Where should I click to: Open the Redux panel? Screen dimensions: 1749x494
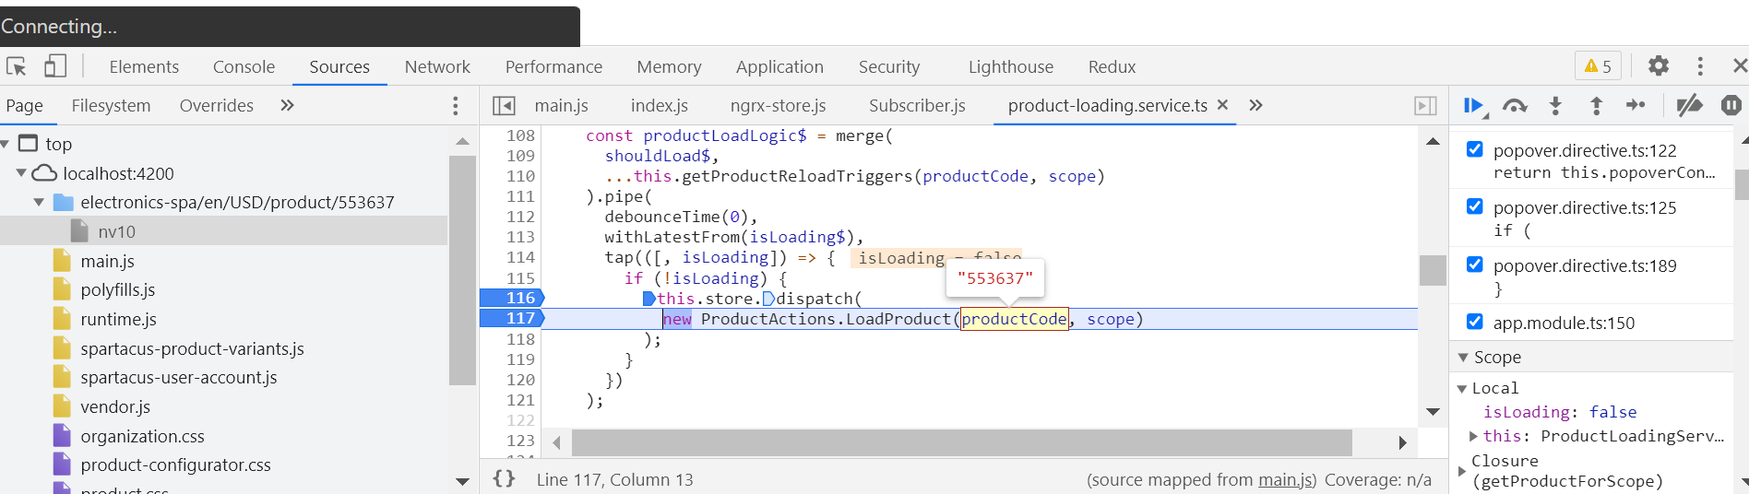point(1112,66)
